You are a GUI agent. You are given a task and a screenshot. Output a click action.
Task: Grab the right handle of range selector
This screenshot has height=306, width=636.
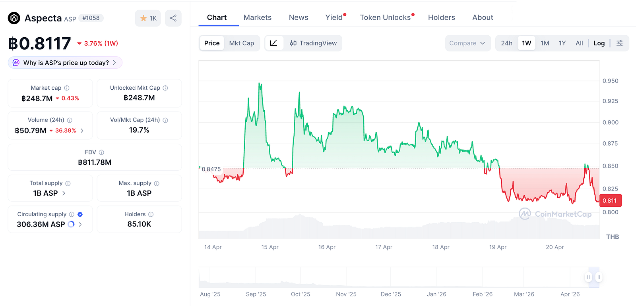(599, 277)
